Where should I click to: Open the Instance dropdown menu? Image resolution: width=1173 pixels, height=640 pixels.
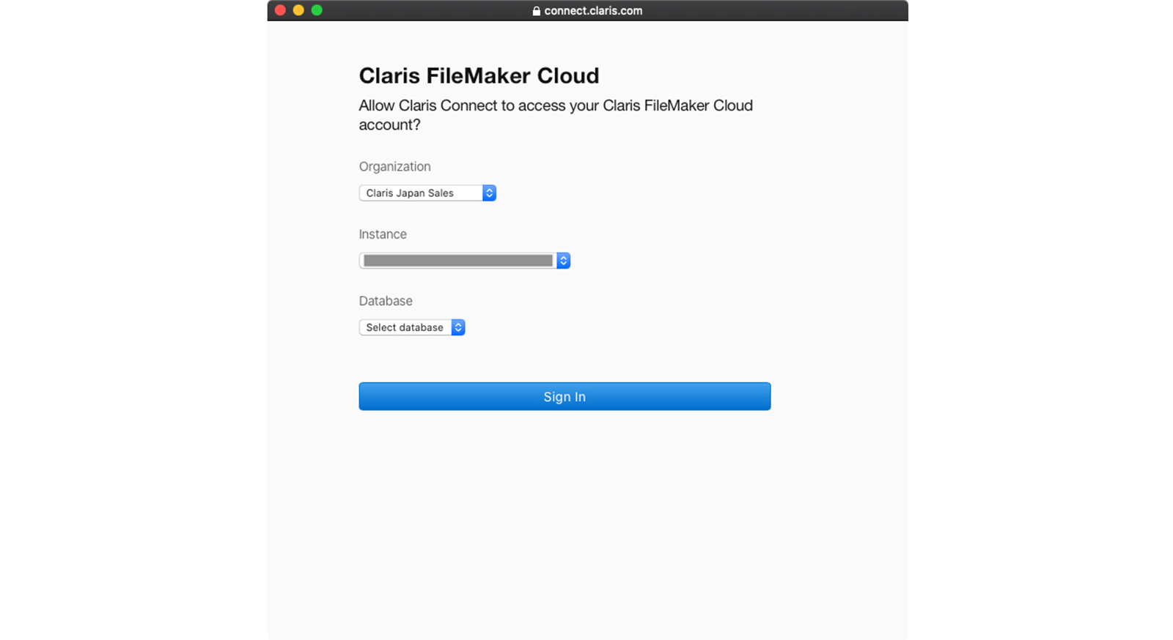tap(457, 261)
